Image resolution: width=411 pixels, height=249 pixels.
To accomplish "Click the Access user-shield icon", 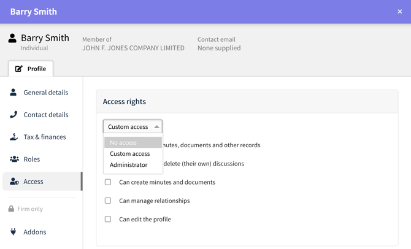I will coord(14,182).
